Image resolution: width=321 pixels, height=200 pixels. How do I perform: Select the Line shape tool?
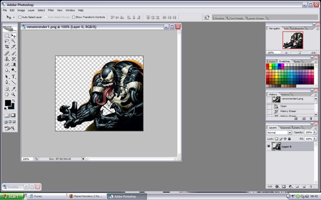click(13, 82)
